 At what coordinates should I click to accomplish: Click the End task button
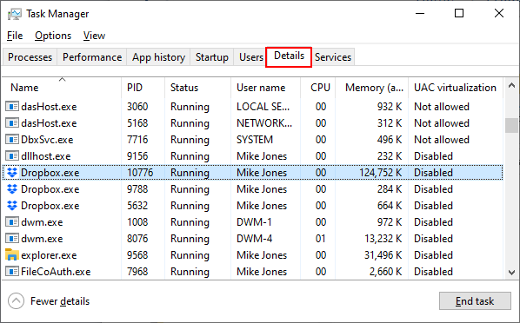click(475, 301)
